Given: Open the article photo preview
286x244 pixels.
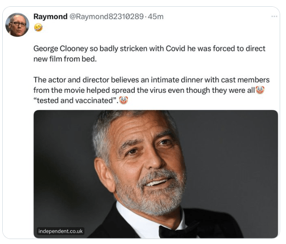Looking at the screenshot, I should click(x=155, y=174).
